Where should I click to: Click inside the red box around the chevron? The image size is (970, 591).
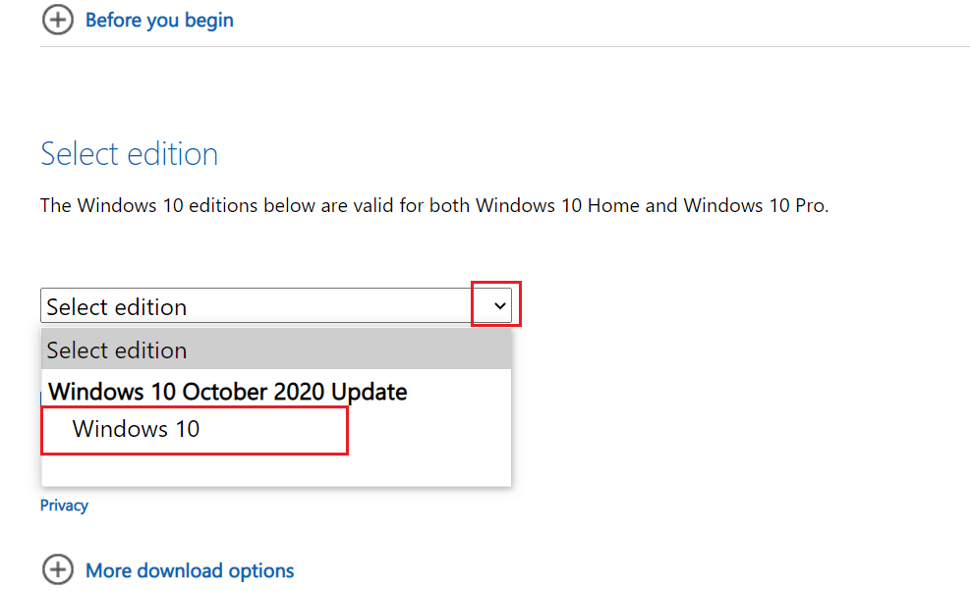point(496,304)
